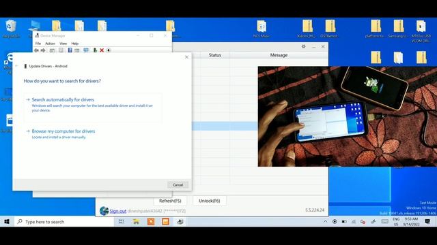Close the Update Drivers dialog with X
The width and height of the screenshot is (437, 245).
186,57
